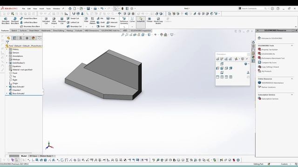Choose Boundary Boss/Base feature

click(x=30, y=26)
